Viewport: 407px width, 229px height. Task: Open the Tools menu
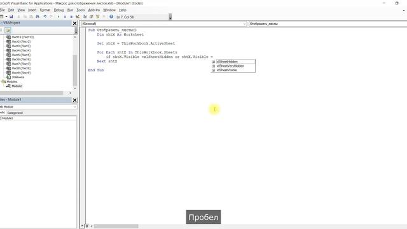pos(81,10)
